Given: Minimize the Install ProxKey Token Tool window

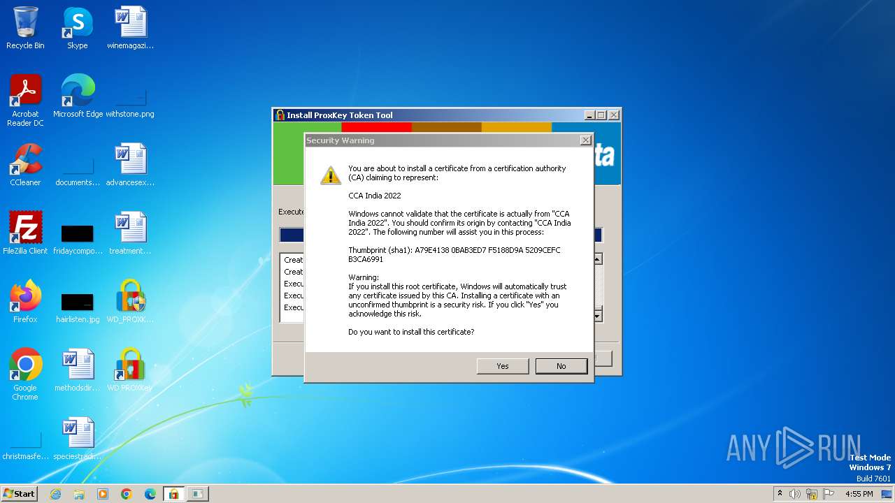Looking at the screenshot, I should tap(589, 115).
